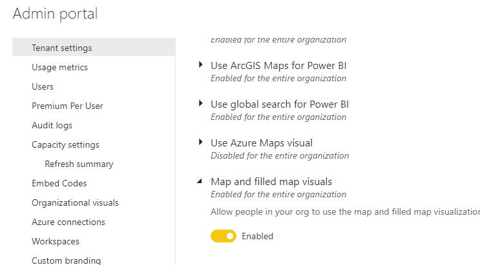Open Custom branding
Viewport: 480px width, 265px height.
pos(66,260)
